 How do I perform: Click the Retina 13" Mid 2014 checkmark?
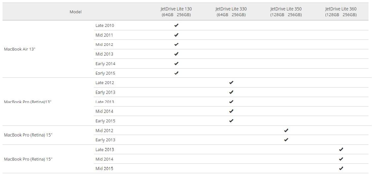point(231,111)
